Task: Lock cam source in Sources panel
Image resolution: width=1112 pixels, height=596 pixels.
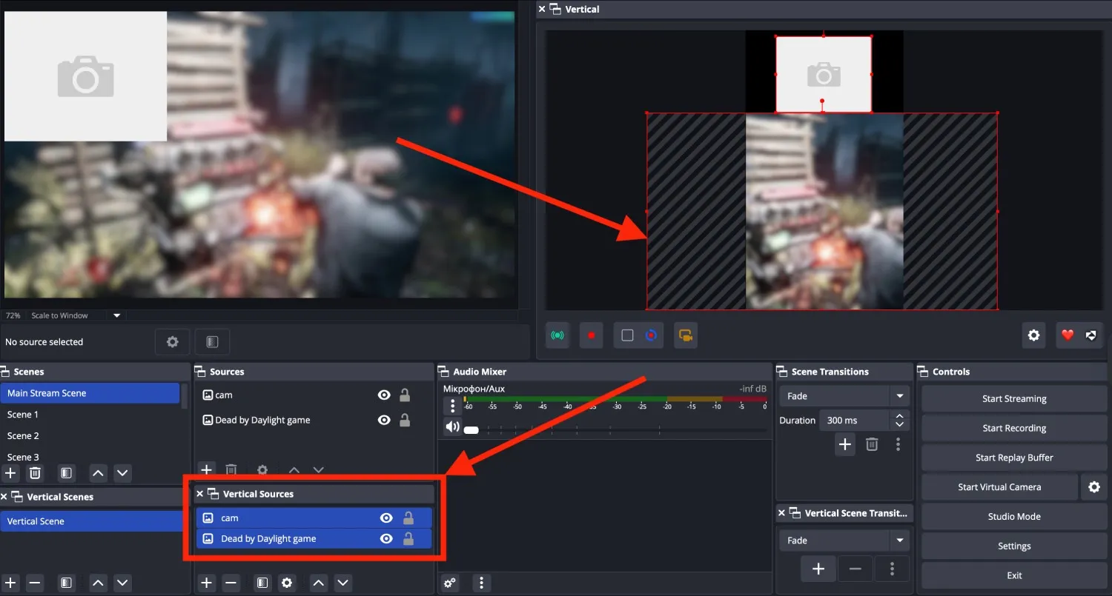Action: pos(405,395)
